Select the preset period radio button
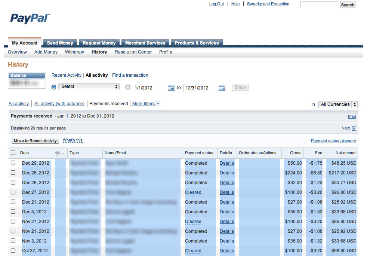Viewport: 367px width, 256px height. click(54, 87)
